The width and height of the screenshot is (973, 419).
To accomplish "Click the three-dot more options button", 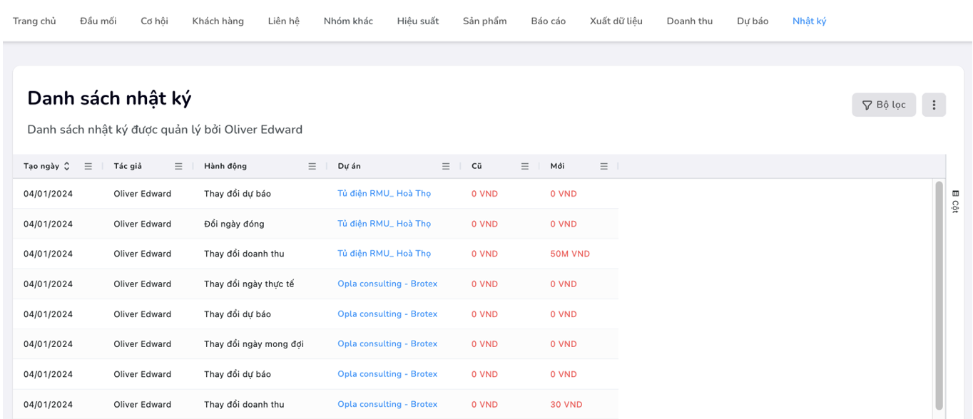I will [x=934, y=105].
